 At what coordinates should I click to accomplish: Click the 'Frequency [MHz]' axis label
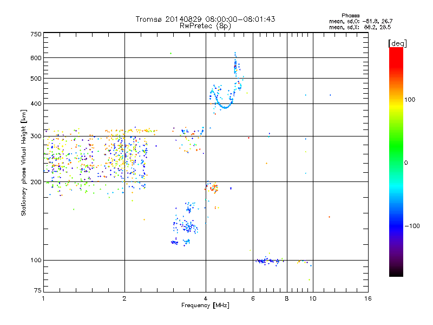(205, 305)
